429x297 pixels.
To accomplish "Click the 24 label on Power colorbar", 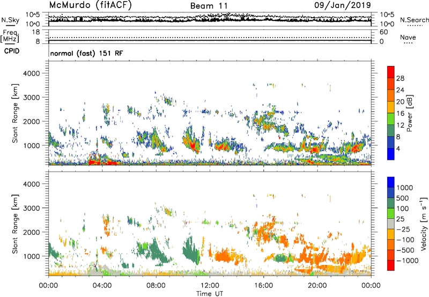I will coord(400,90).
